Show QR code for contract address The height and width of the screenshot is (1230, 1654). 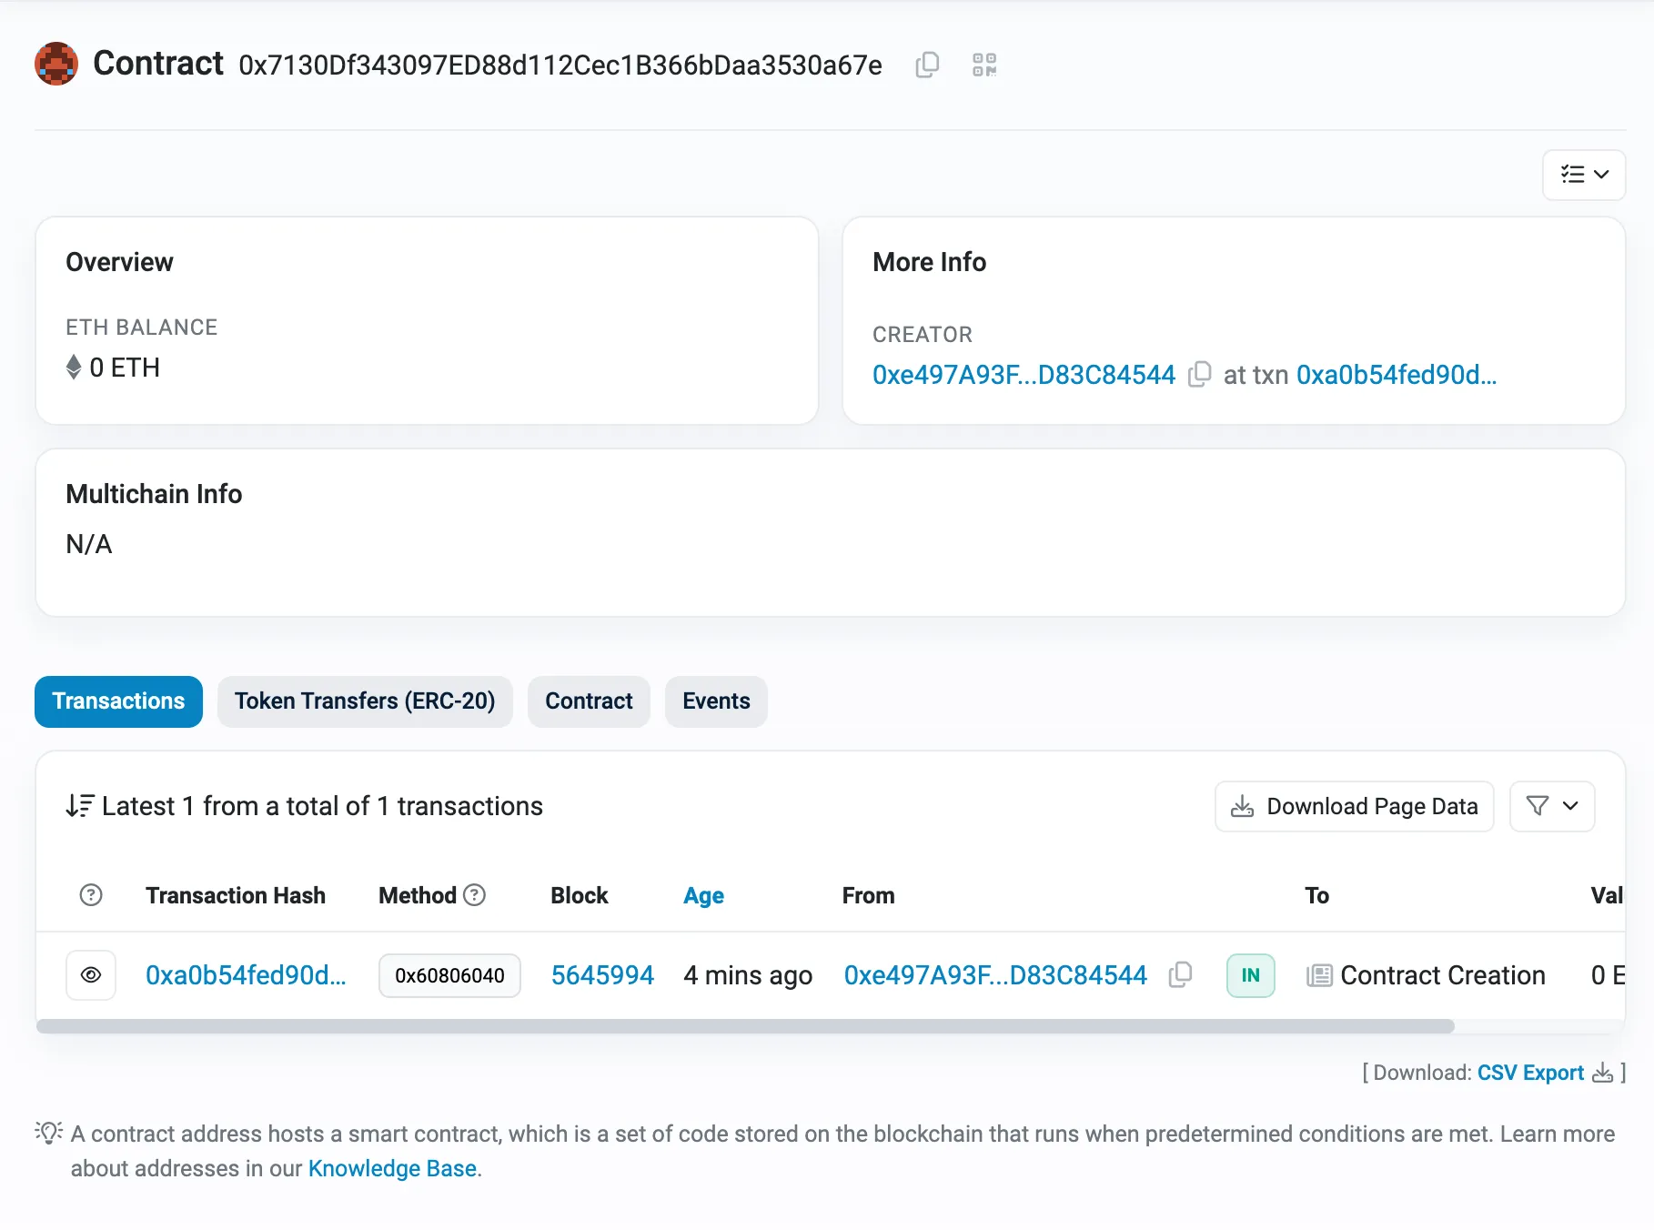tap(983, 65)
